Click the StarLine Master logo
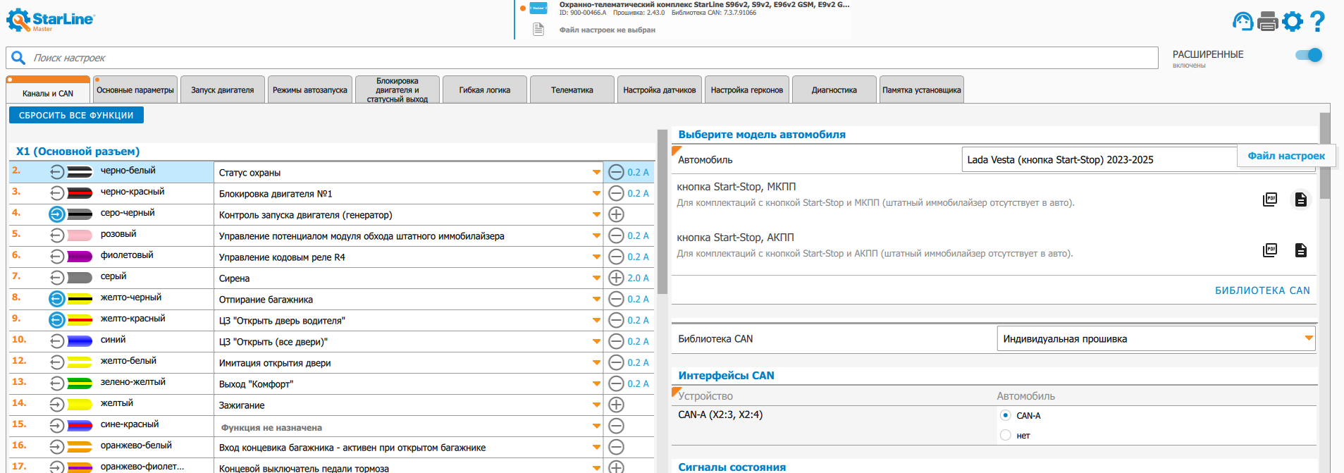1344x473 pixels. pos(50,20)
